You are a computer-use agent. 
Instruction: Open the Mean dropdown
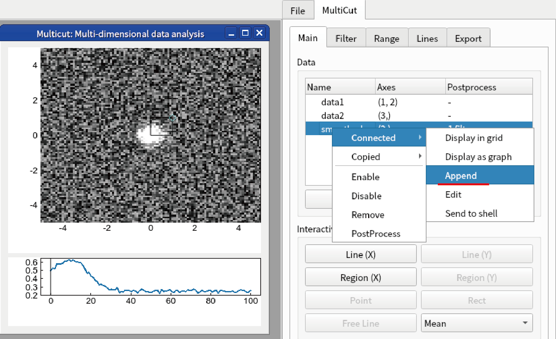click(477, 323)
